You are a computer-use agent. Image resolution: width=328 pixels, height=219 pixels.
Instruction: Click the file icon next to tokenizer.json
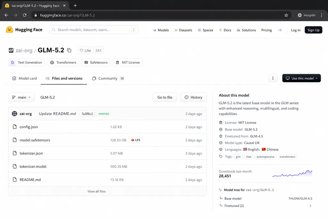pos(15,153)
